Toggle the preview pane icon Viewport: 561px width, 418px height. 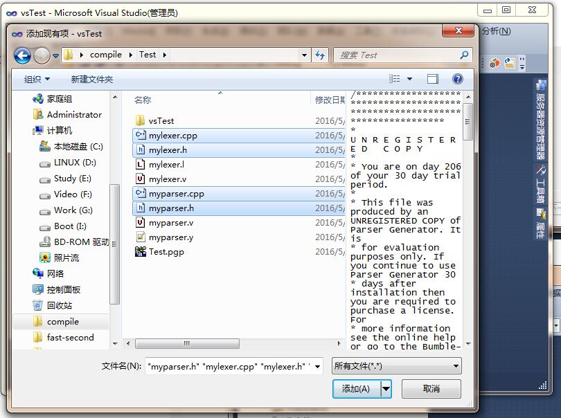click(433, 79)
